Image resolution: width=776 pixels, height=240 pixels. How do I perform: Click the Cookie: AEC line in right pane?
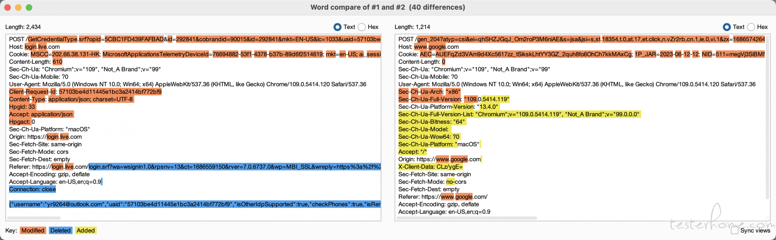[582, 54]
